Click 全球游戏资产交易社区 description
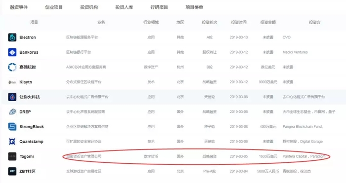This screenshot has width=346, height=183. 84,171
